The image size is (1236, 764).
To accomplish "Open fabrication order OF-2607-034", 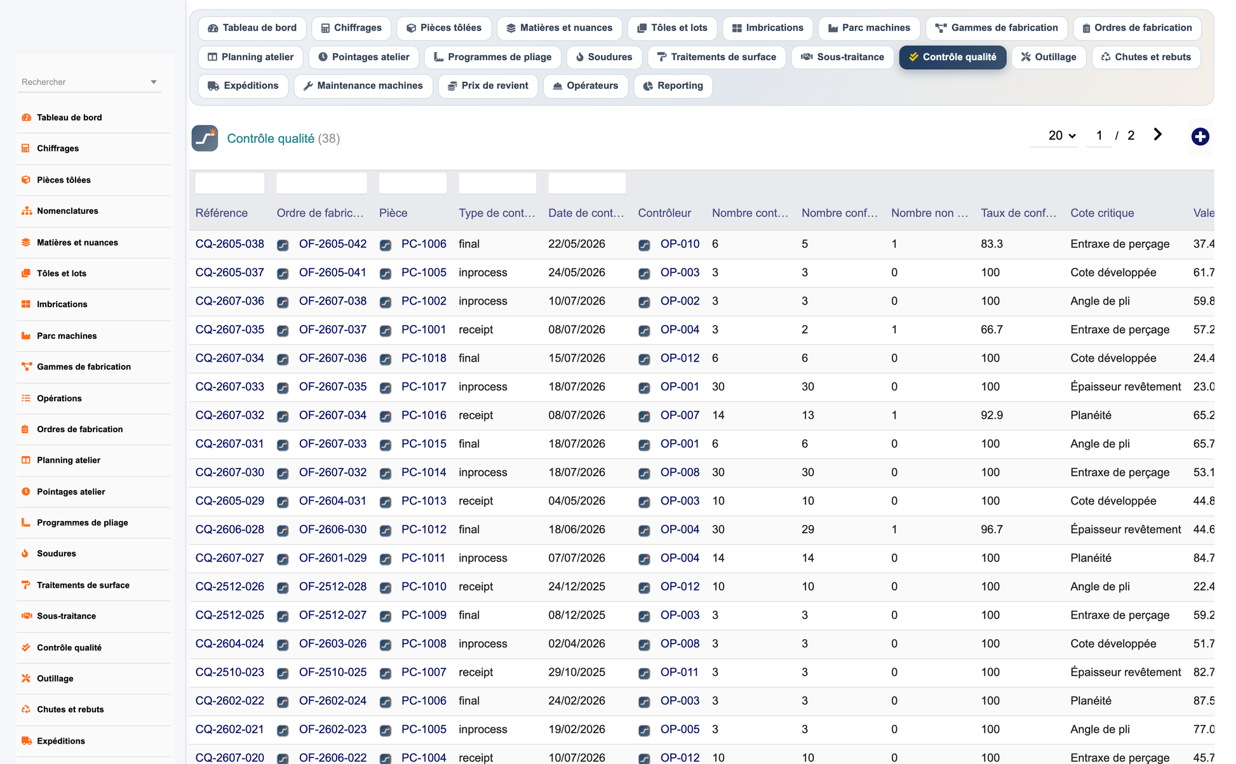I will tap(333, 416).
